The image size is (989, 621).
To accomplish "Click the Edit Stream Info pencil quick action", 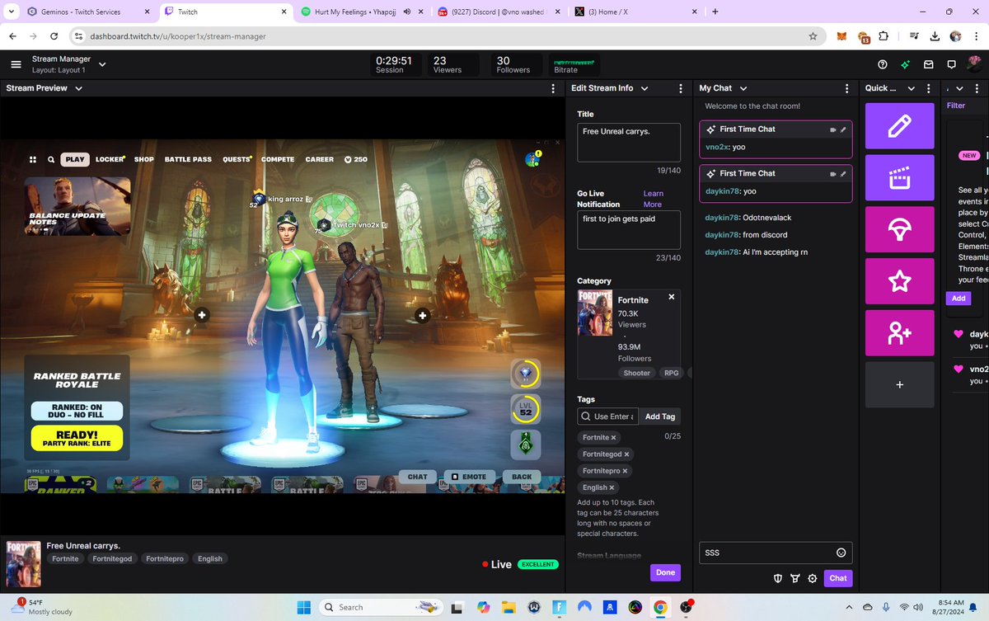I will click(899, 126).
